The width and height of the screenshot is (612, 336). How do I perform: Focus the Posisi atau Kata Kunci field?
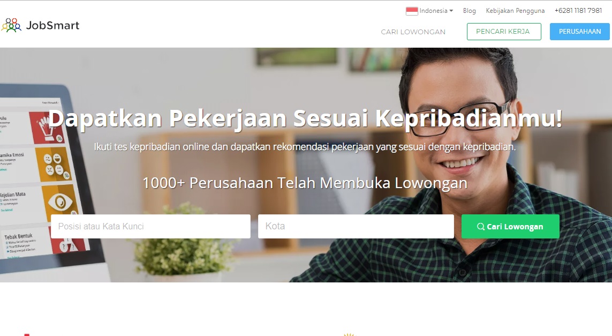tap(150, 226)
